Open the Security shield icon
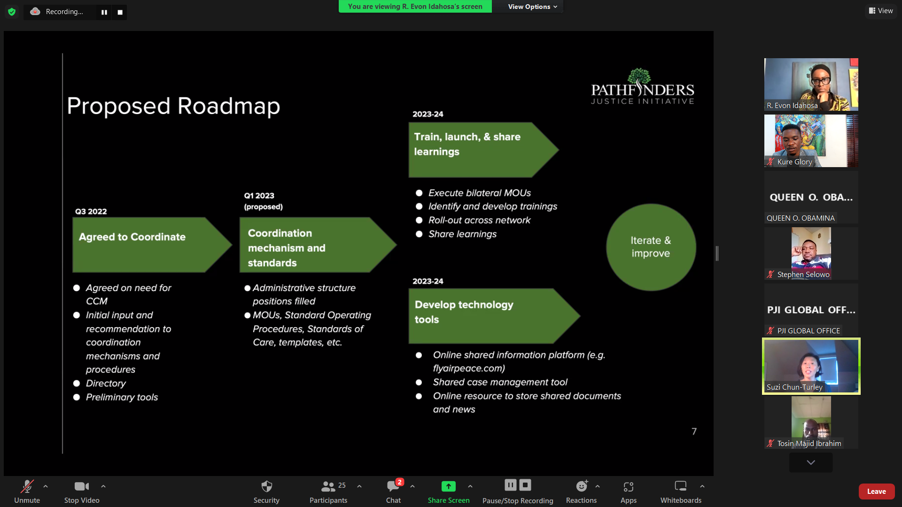Viewport: 902px width, 507px height. pos(266,486)
